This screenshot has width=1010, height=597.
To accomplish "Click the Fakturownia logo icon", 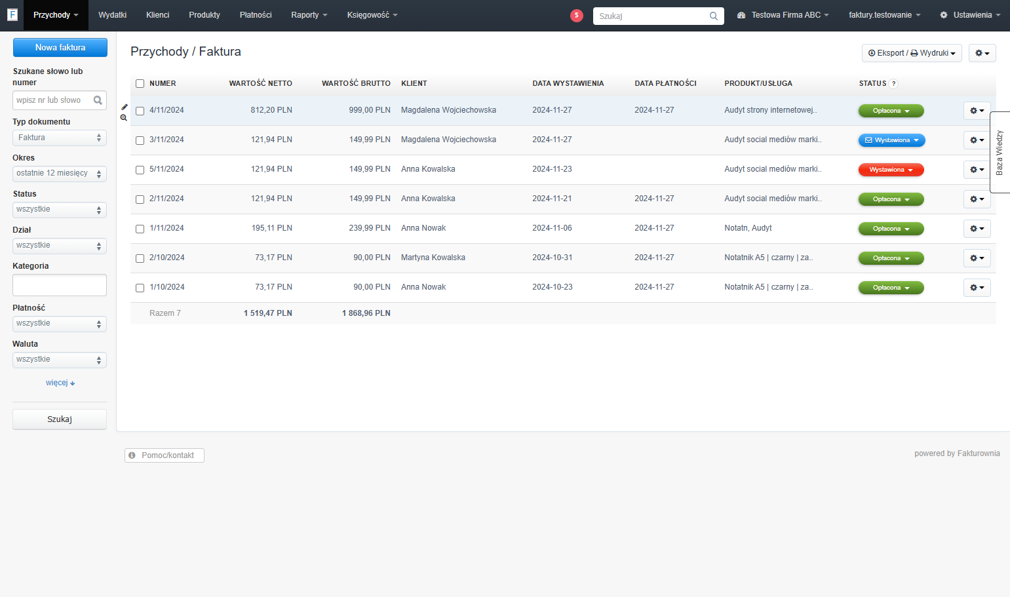I will point(12,14).
